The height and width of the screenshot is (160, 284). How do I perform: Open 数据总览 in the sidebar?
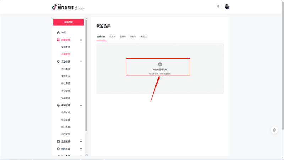click(66, 112)
